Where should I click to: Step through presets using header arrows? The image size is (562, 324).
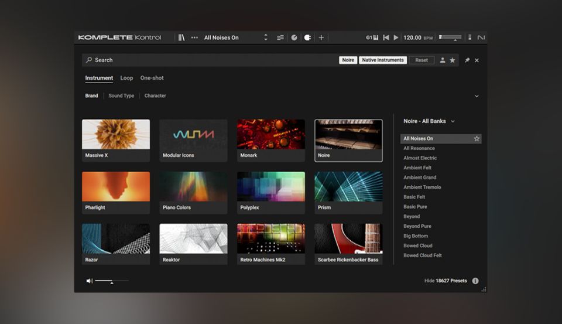[266, 37]
